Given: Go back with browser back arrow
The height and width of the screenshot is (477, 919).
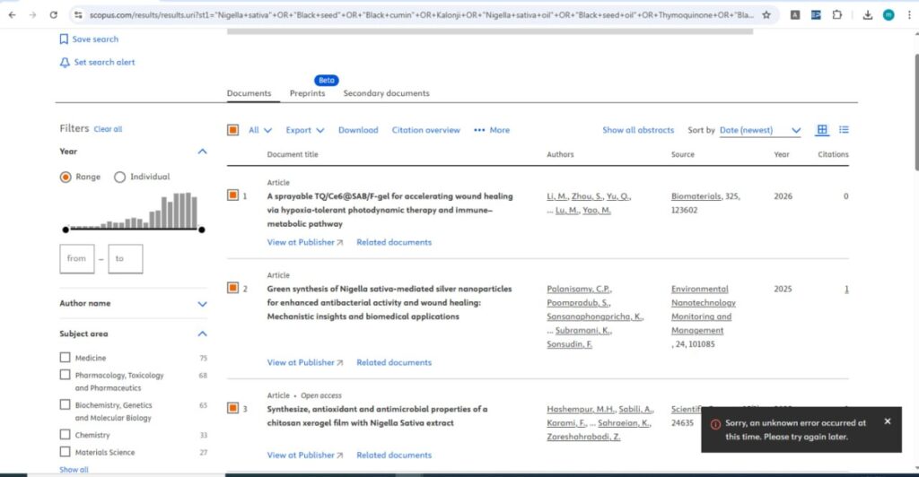Looking at the screenshot, I should pyautogui.click(x=13, y=15).
